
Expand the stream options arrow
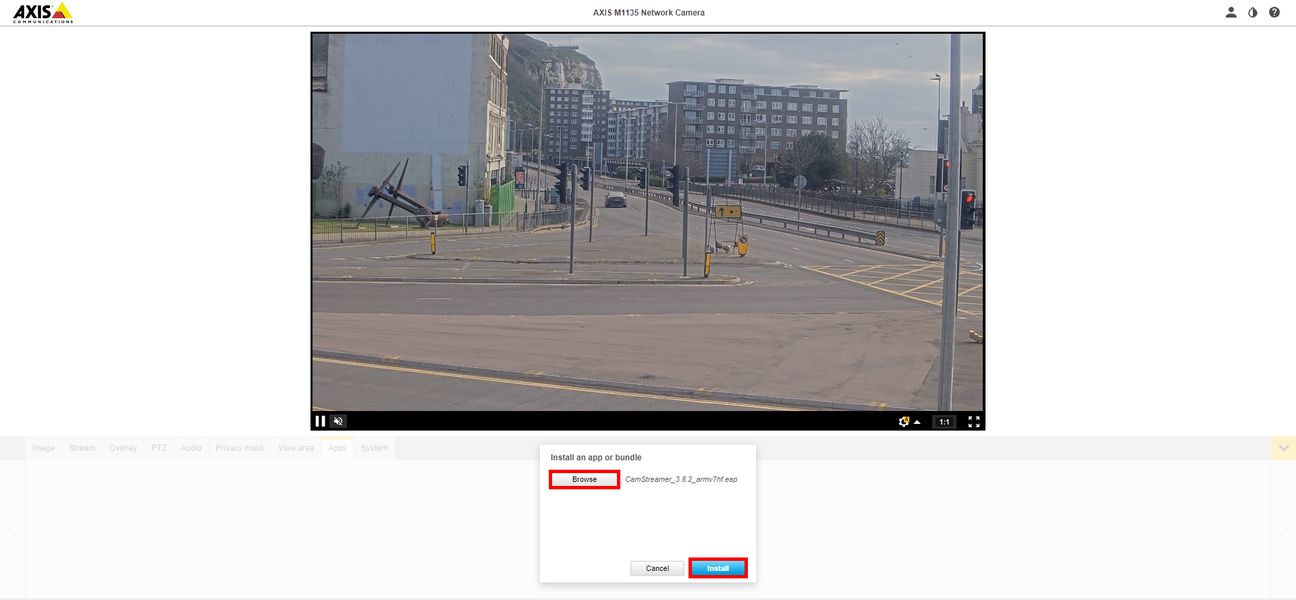click(x=917, y=422)
